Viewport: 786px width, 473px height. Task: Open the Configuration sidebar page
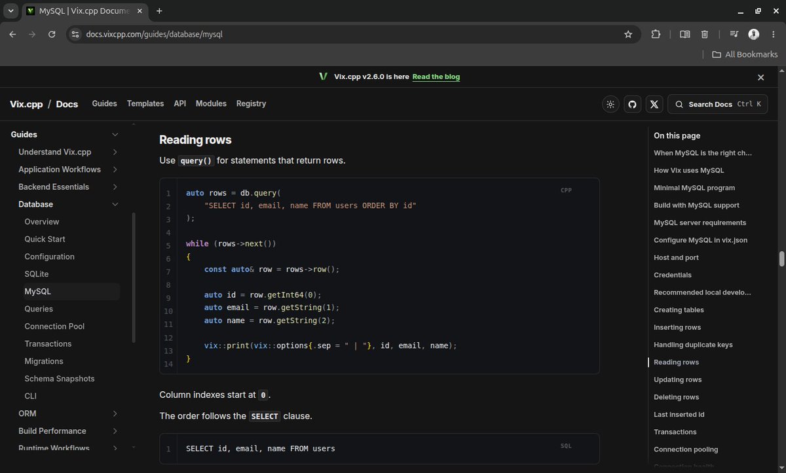pos(49,256)
